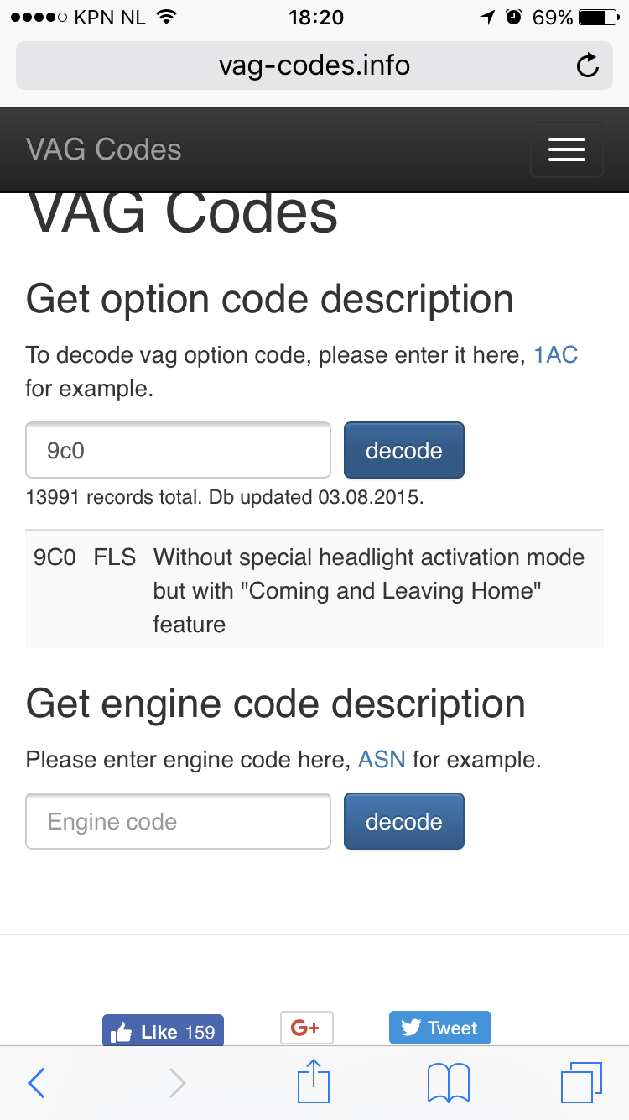This screenshot has height=1120, width=629.
Task: Follow the ASN example link
Action: (x=382, y=760)
